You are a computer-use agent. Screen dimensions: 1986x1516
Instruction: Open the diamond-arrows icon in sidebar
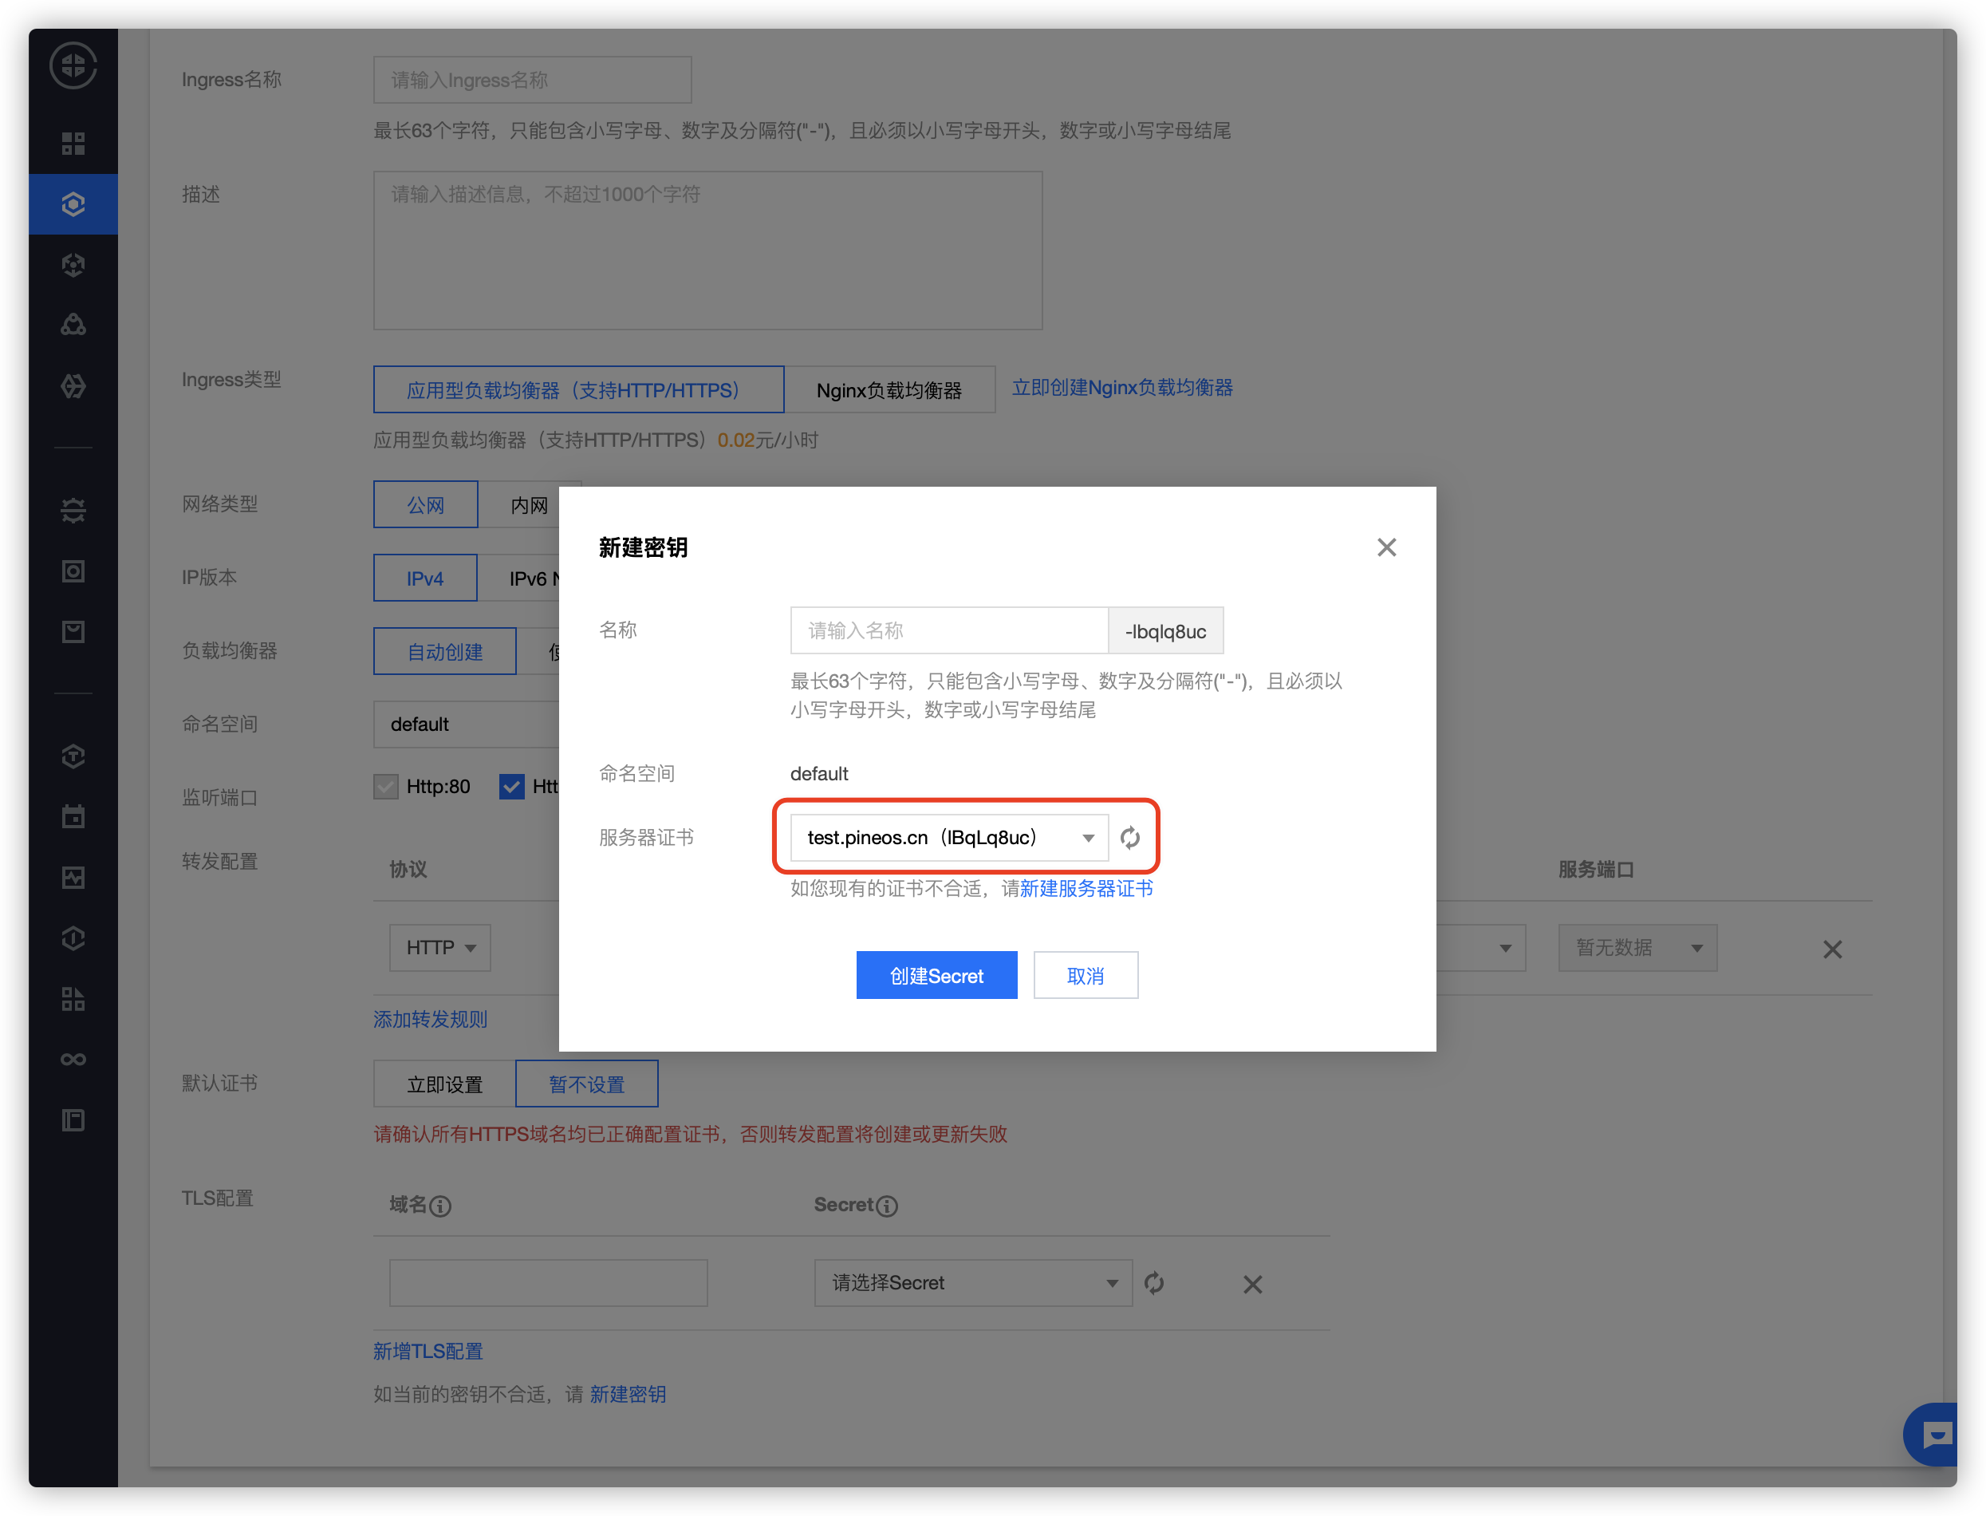(x=73, y=386)
